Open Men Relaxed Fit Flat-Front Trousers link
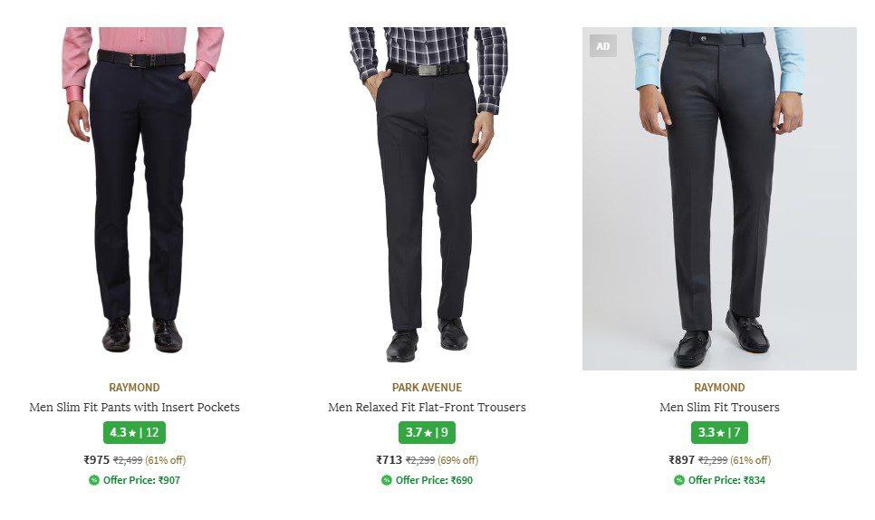 (x=427, y=408)
